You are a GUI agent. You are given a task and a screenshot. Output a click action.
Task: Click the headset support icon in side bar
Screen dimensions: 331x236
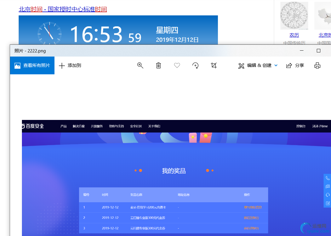tap(328, 195)
